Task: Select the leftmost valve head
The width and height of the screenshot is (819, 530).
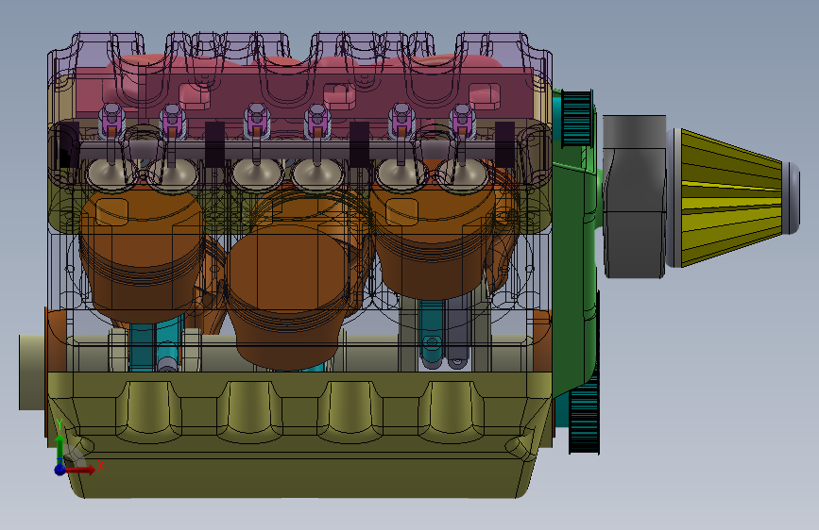Action: [x=111, y=174]
